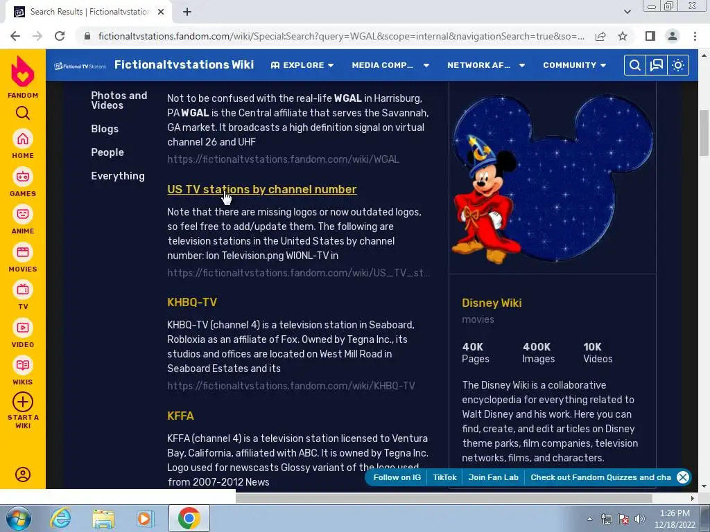Open the KHBQ-TV result
Image resolution: width=710 pixels, height=532 pixels.
pyautogui.click(x=192, y=302)
